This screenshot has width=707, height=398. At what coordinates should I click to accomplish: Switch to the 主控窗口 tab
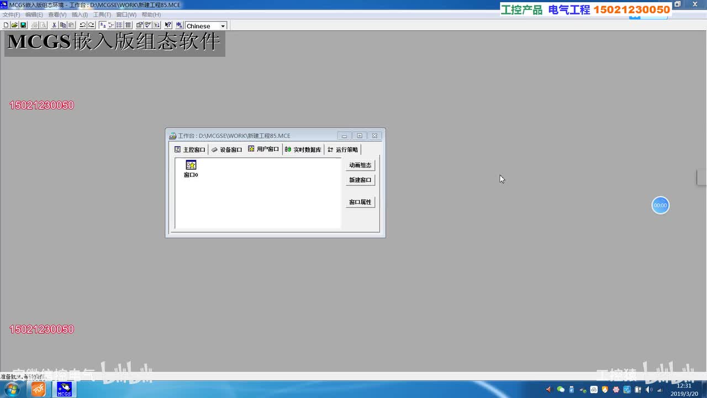click(189, 150)
